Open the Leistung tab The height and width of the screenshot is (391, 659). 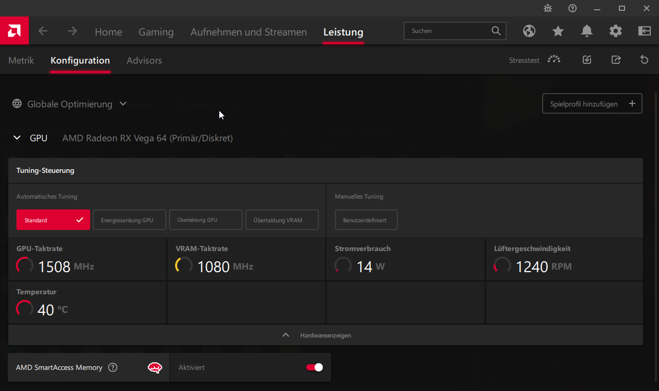[x=343, y=32]
